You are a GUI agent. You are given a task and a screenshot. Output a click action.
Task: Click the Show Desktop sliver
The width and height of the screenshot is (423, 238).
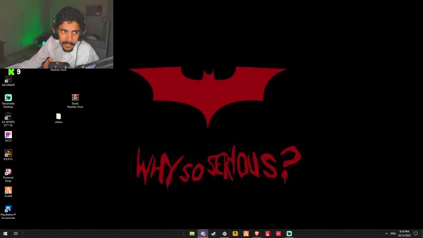pos(422,234)
